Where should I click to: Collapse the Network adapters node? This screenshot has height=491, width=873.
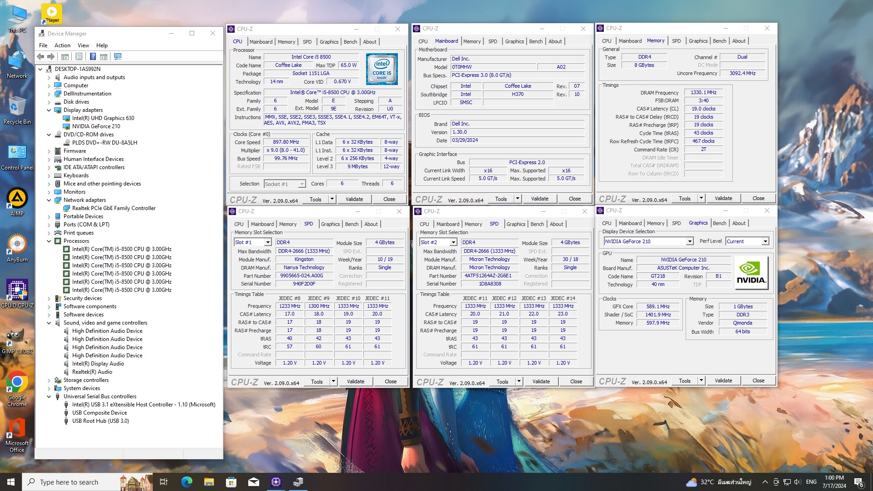coord(49,200)
